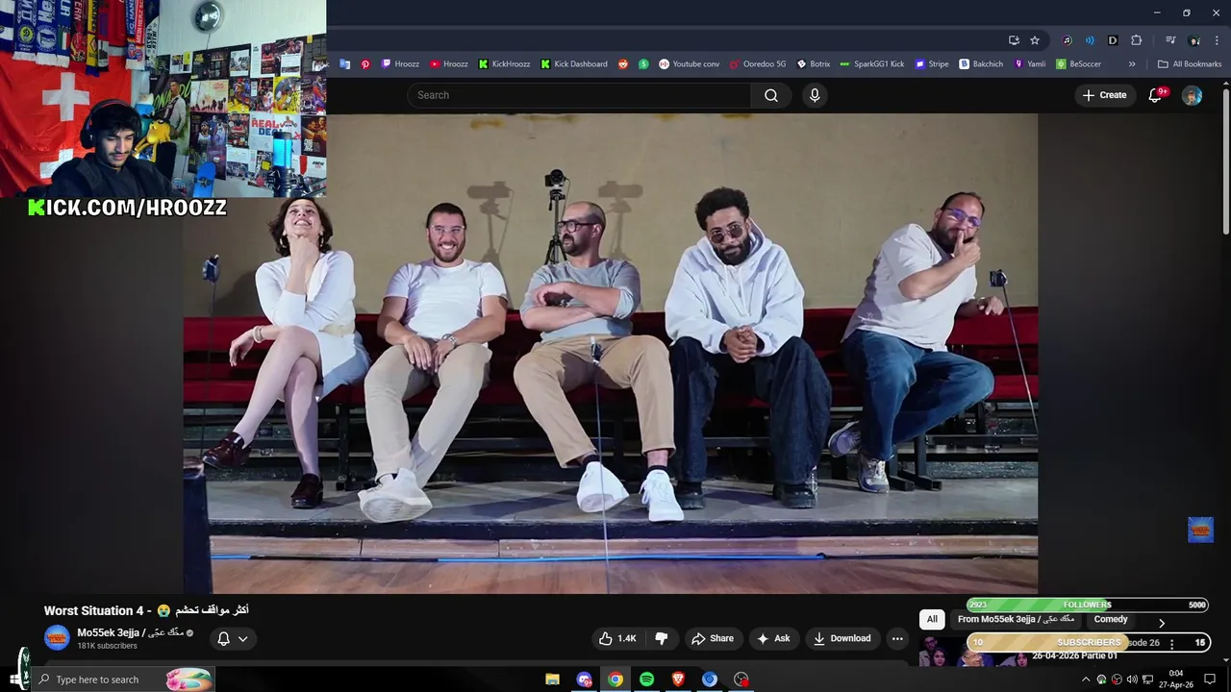Open more actions ellipsis beside Download
The width and height of the screenshot is (1231, 692).
click(897, 638)
